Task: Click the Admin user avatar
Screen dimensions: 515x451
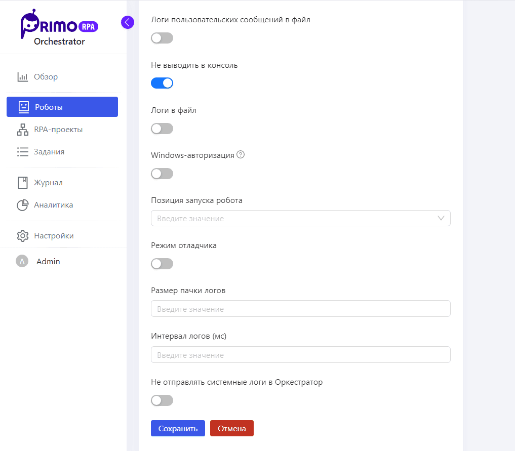Action: [x=22, y=262]
